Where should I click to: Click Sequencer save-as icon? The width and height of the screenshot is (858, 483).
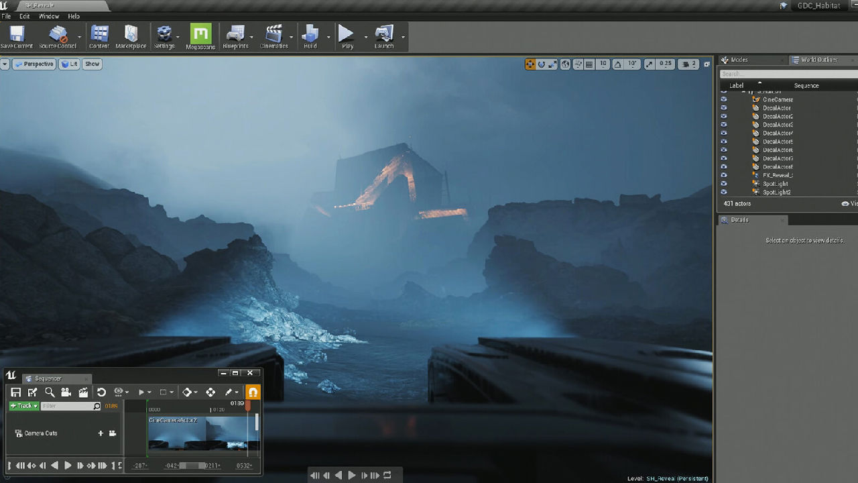click(x=32, y=392)
